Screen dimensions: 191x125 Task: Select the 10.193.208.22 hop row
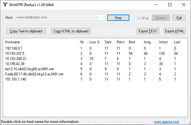click(x=16, y=58)
